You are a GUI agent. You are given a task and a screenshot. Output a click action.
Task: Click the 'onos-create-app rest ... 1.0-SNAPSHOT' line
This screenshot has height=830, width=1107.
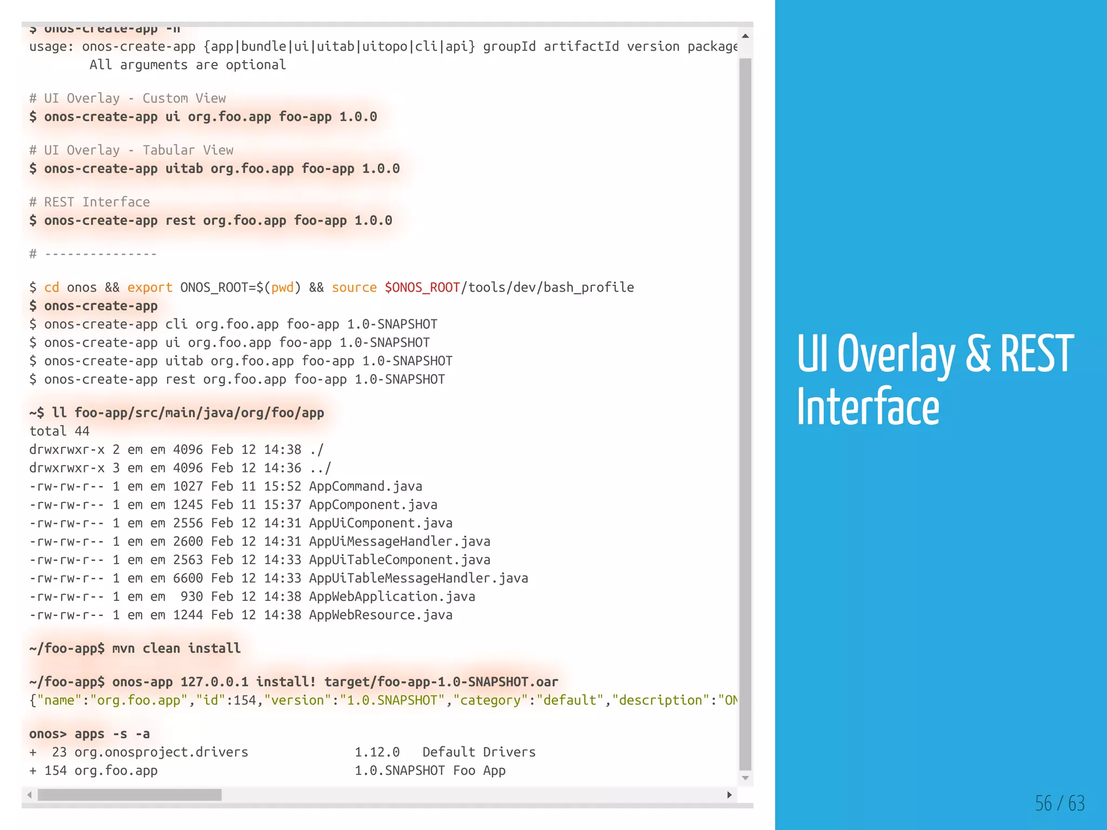coord(237,379)
